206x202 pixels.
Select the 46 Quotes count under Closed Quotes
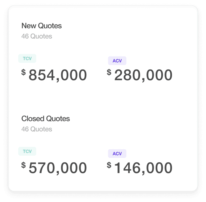click(x=37, y=129)
